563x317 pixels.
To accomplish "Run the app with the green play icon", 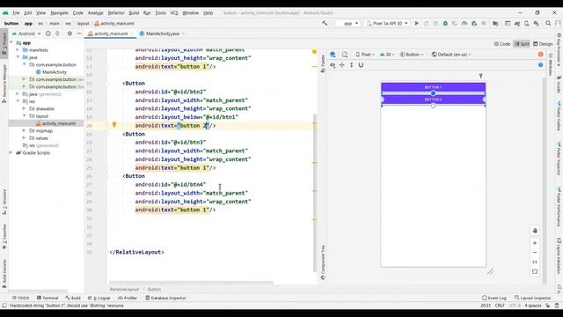I will (416, 24).
